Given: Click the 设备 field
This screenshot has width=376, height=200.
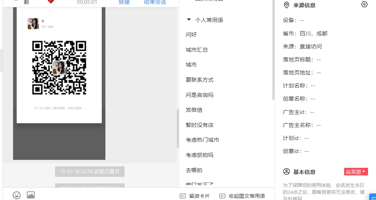Looking at the screenshot, I should click(x=293, y=20).
